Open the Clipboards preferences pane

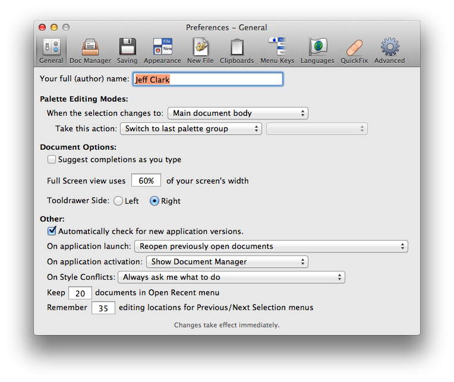237,50
